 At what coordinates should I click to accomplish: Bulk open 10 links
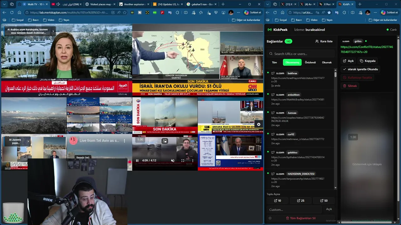coord(278,201)
